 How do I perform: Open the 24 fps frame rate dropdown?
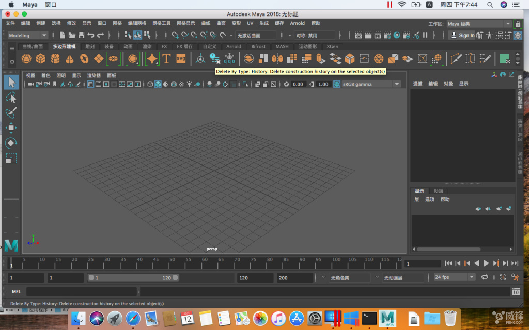454,277
